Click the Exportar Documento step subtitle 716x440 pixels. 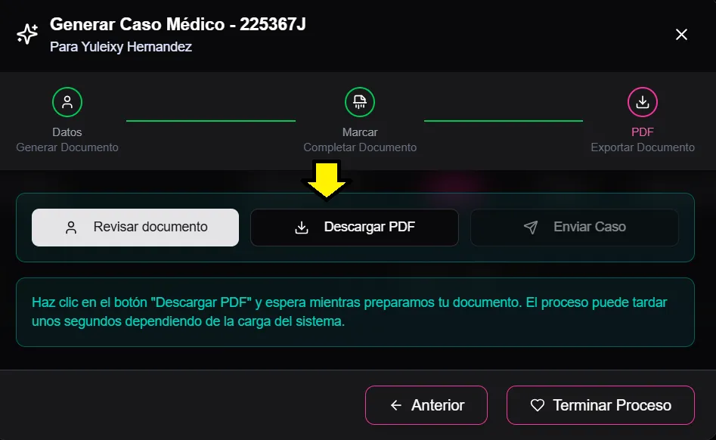pos(643,147)
